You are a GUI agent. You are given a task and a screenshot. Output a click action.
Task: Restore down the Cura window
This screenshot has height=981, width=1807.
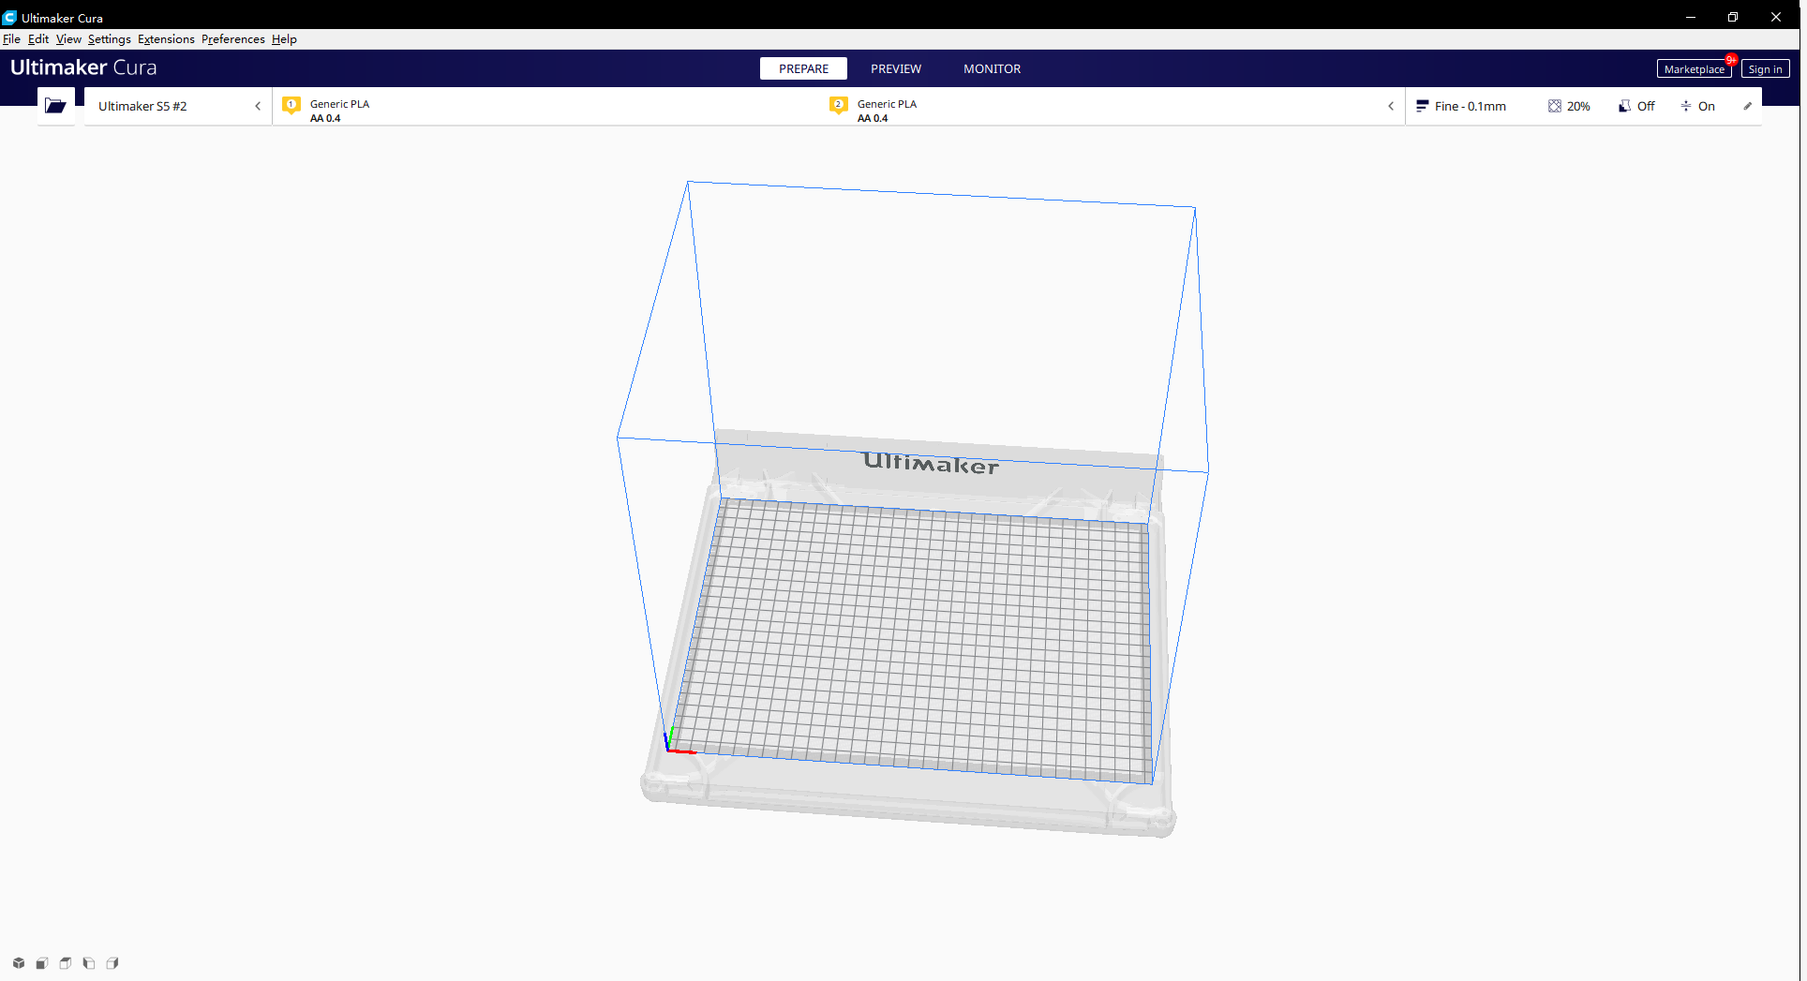(x=1733, y=17)
